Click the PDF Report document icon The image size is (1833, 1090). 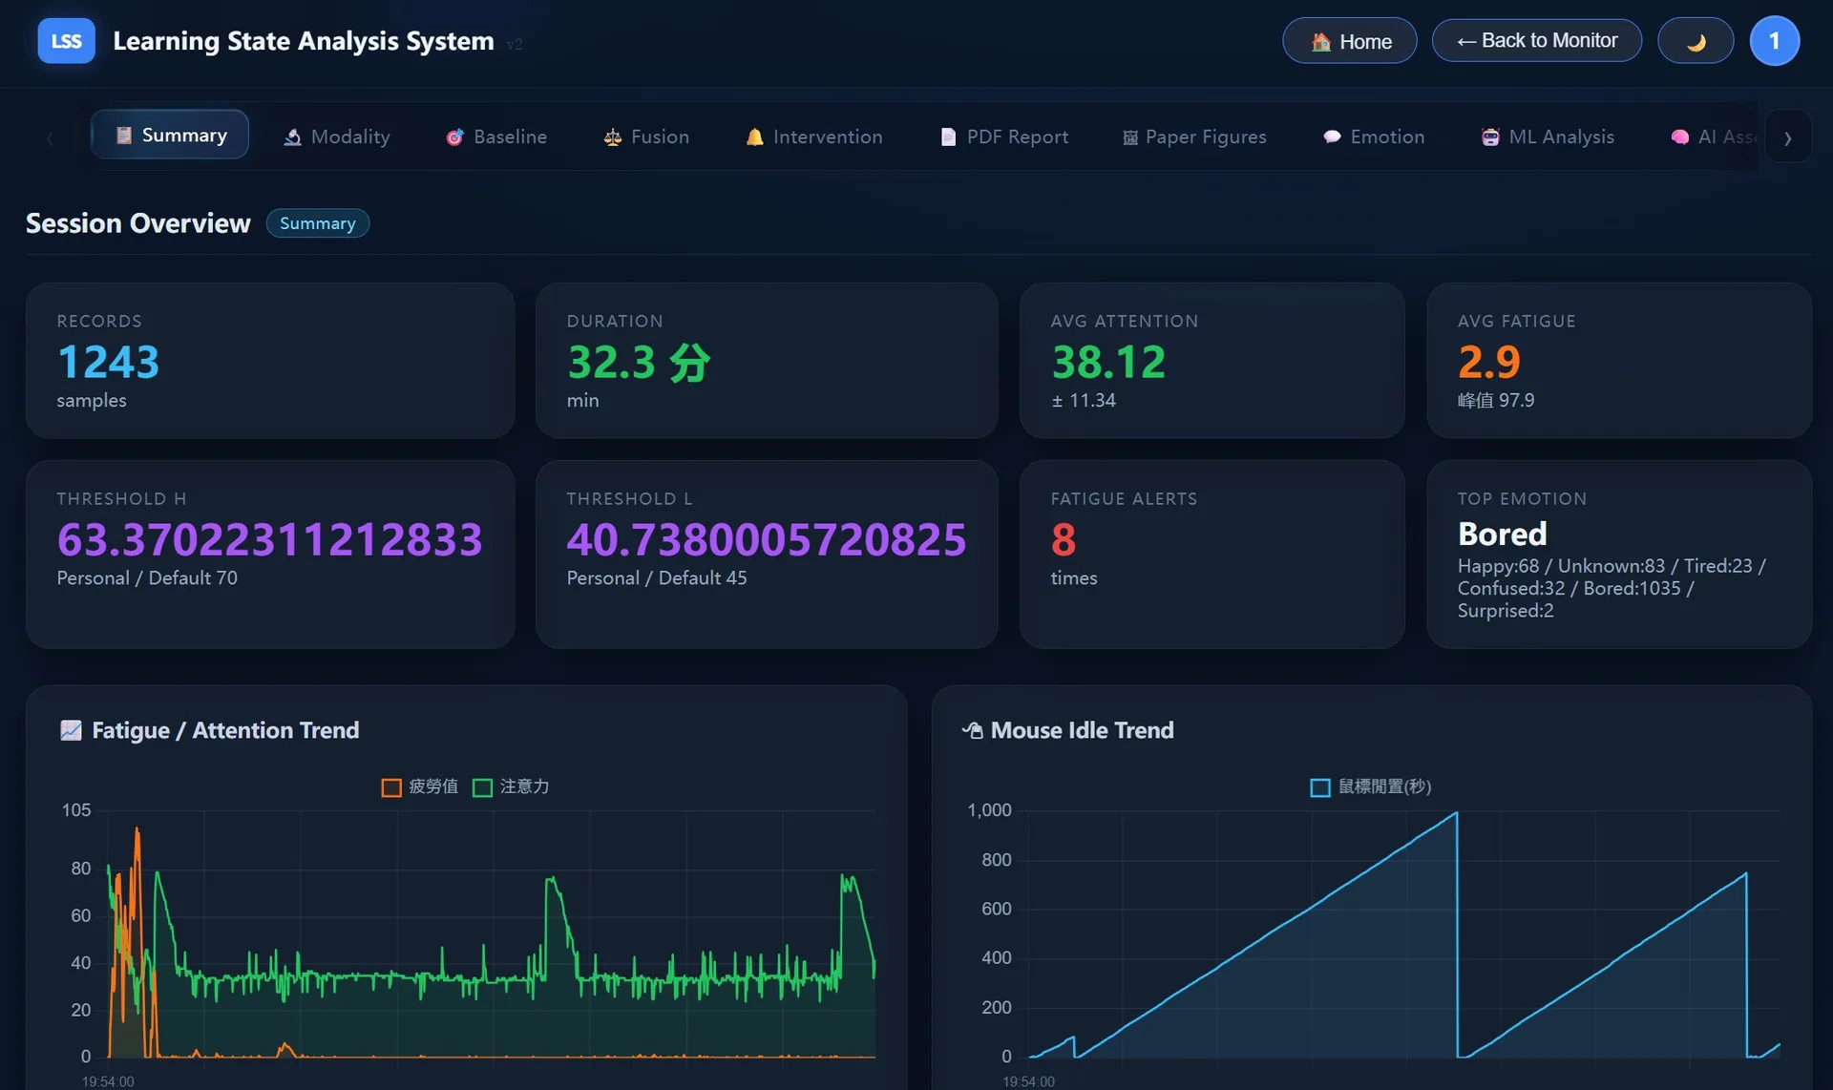(948, 137)
